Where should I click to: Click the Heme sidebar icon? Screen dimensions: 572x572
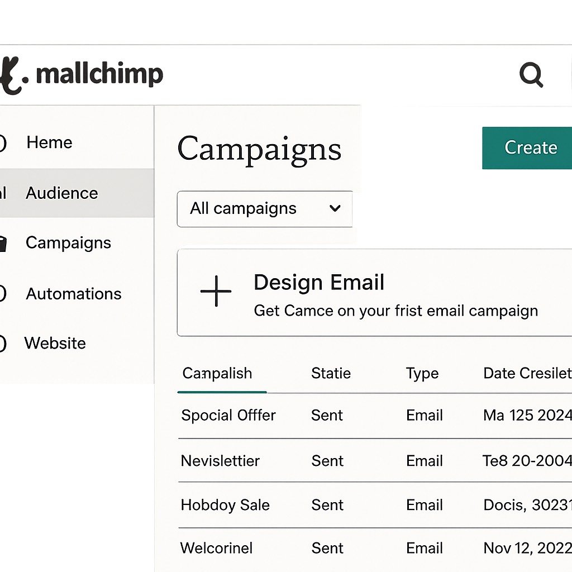click(3, 142)
